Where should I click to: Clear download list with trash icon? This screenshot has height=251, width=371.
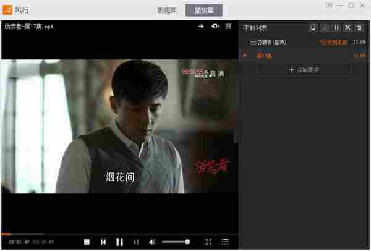coord(359,27)
